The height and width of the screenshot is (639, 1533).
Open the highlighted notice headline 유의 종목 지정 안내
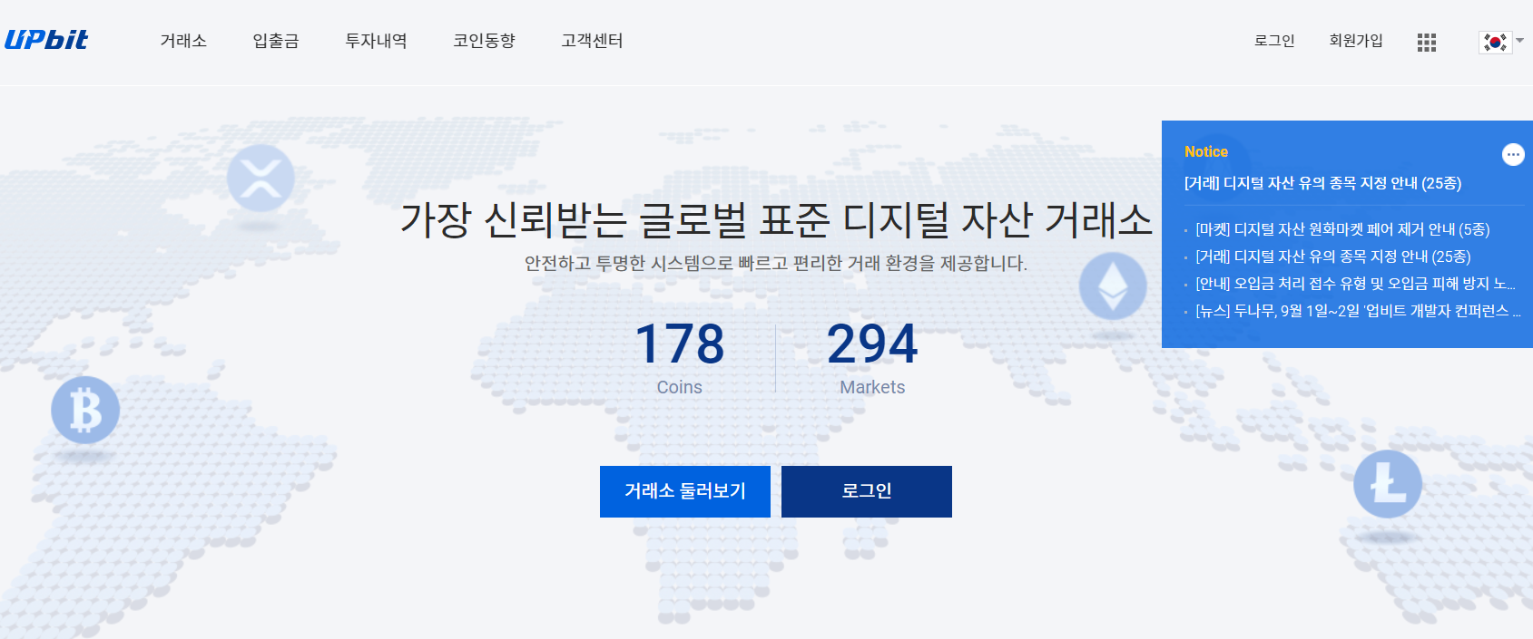tap(1322, 183)
